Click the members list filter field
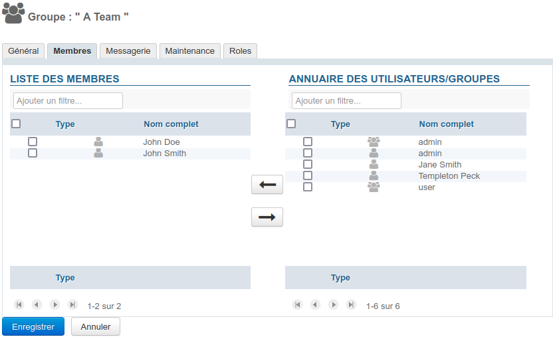Image resolution: width=553 pixels, height=337 pixels. (x=68, y=101)
